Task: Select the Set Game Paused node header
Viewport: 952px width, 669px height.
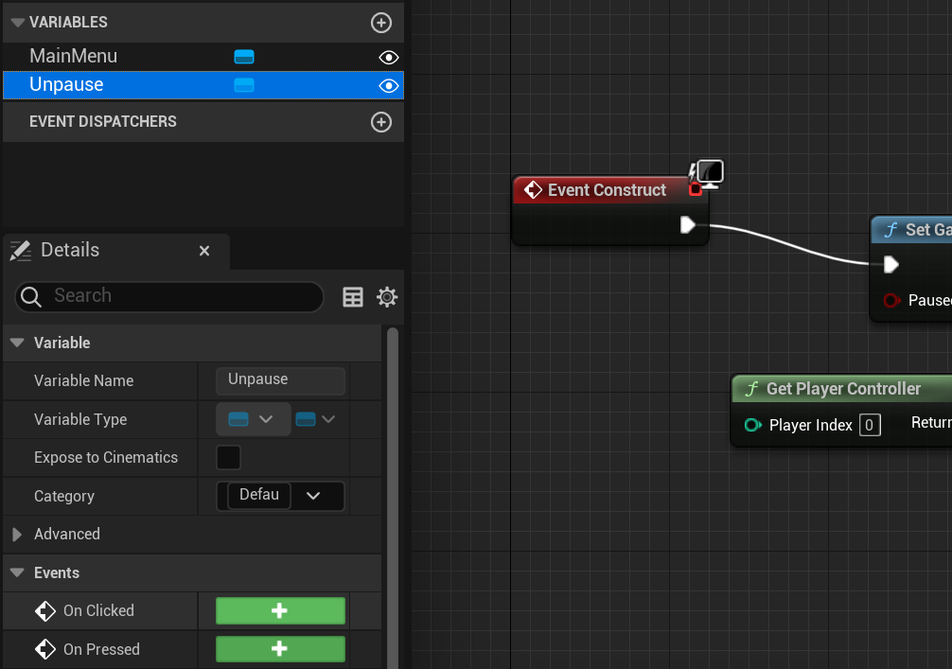Action: point(912,230)
